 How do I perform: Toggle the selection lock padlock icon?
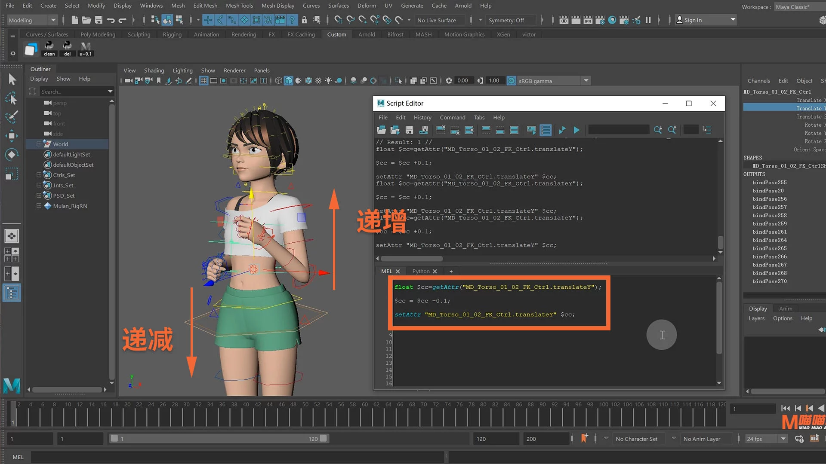tap(304, 20)
